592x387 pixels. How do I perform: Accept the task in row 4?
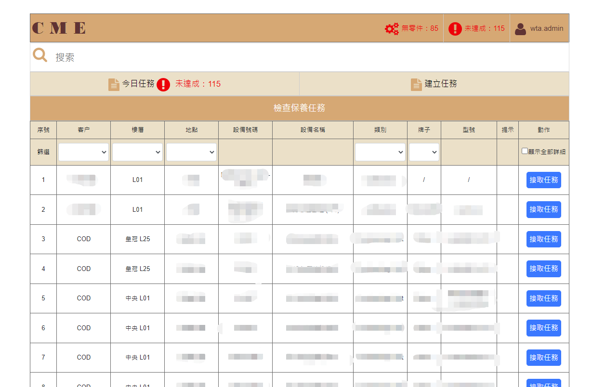pyautogui.click(x=544, y=269)
